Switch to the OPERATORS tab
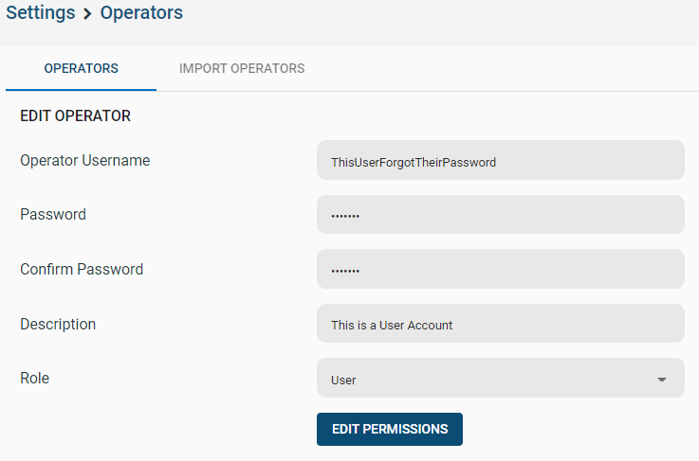Screen dimensions: 699x461 coord(82,68)
